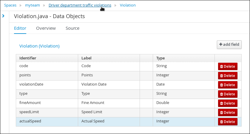This screenshot has height=134, width=250.
Task: Select the Editor tab
Action: (x=20, y=28)
